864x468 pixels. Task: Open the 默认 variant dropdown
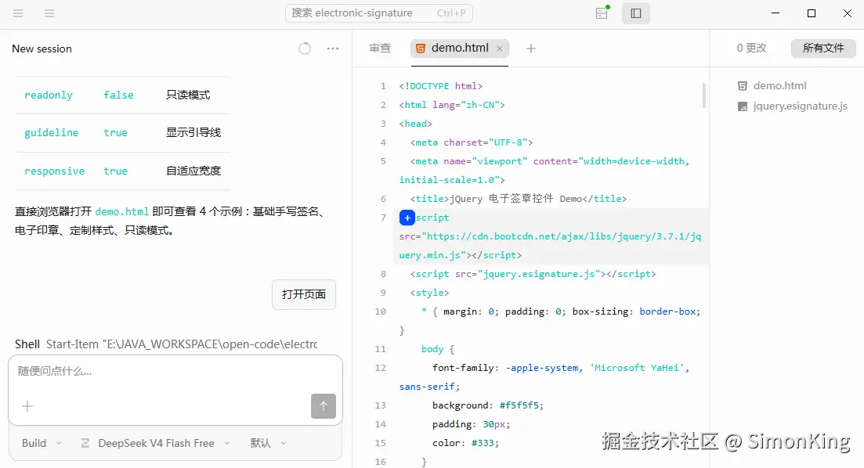[x=269, y=443]
